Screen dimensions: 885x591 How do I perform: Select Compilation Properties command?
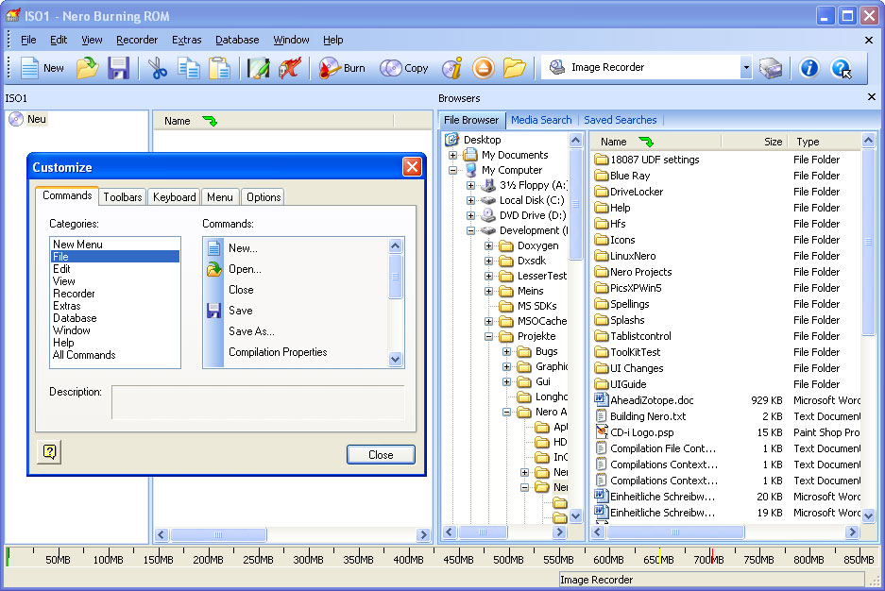(x=278, y=352)
